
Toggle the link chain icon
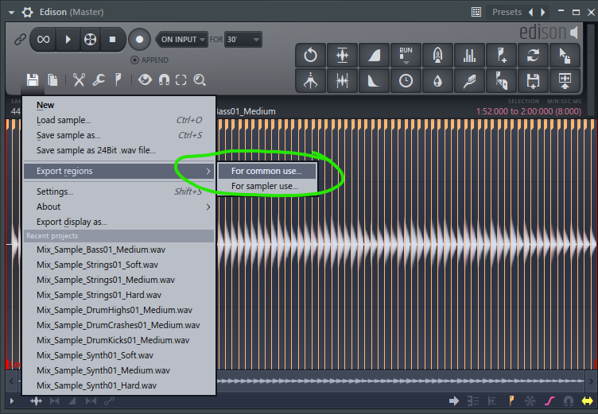pos(20,39)
